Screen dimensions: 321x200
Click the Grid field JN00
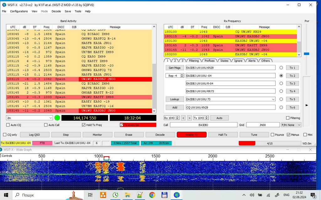[263, 125]
